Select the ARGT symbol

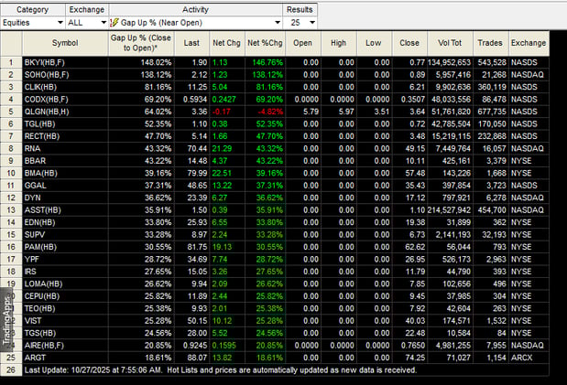(35, 358)
